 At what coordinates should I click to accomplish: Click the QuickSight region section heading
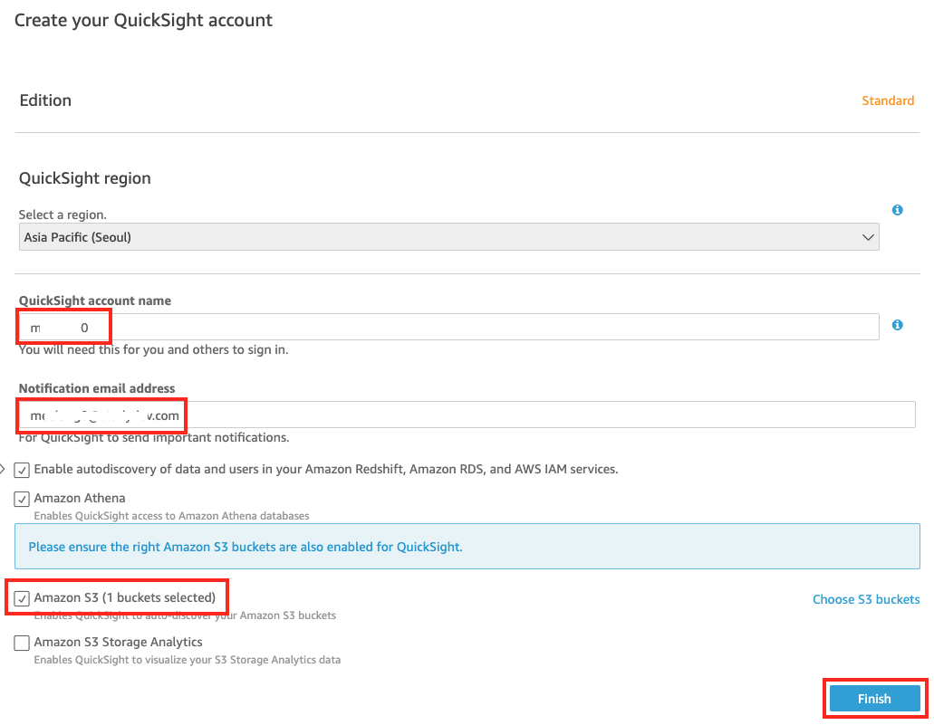(85, 178)
